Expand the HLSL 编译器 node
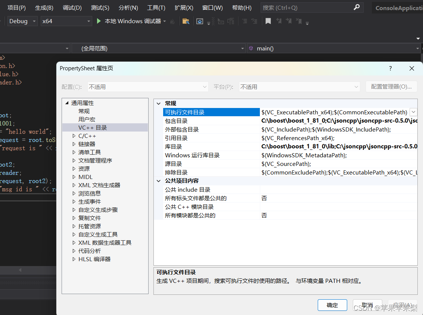 [74, 259]
